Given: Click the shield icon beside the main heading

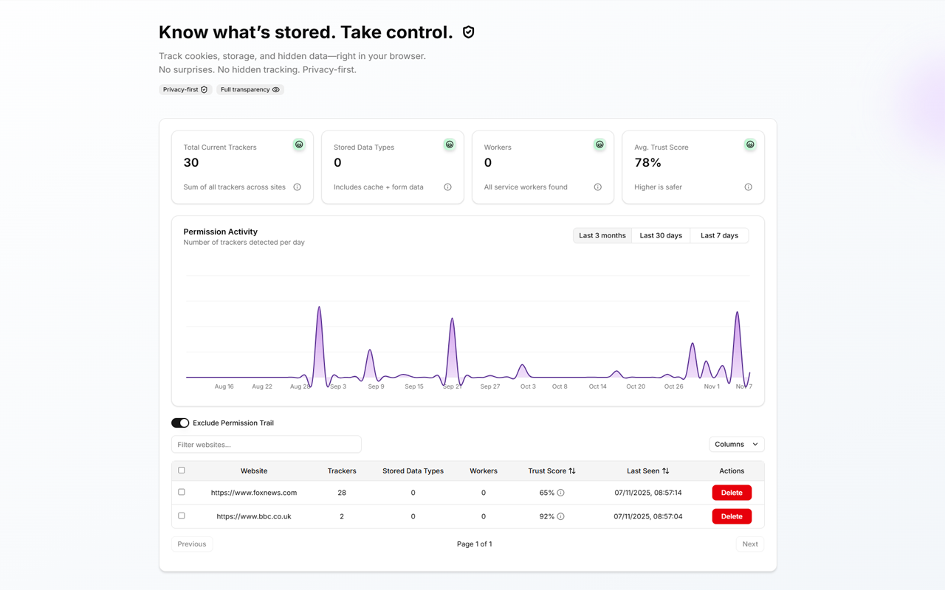Looking at the screenshot, I should tap(468, 32).
